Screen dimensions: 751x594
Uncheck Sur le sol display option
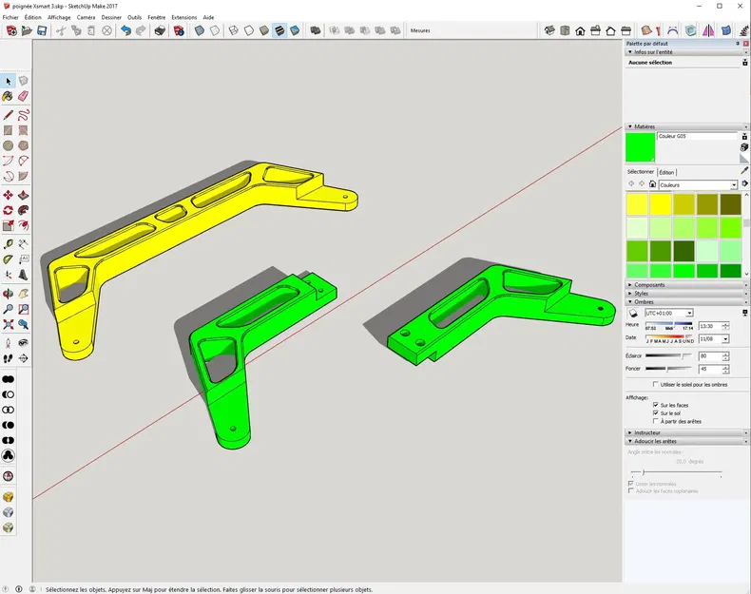pos(656,413)
